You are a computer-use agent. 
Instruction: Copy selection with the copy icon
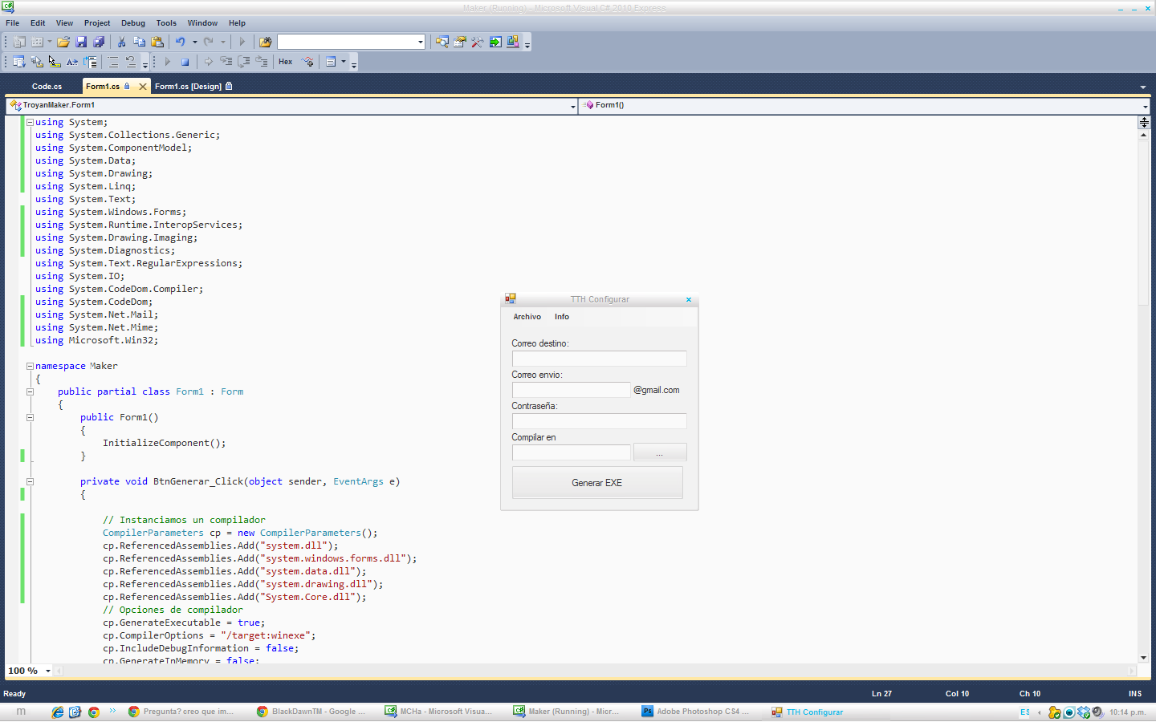click(139, 42)
